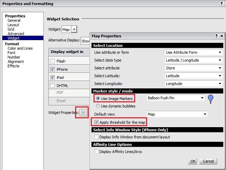226x170 pixels.
Task: Open Color and Lines under Format
Action: pos(20,48)
